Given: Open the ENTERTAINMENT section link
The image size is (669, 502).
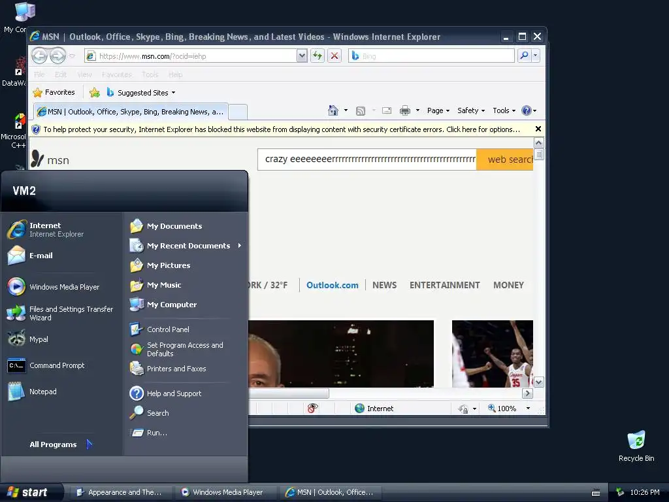Looking at the screenshot, I should [444, 285].
